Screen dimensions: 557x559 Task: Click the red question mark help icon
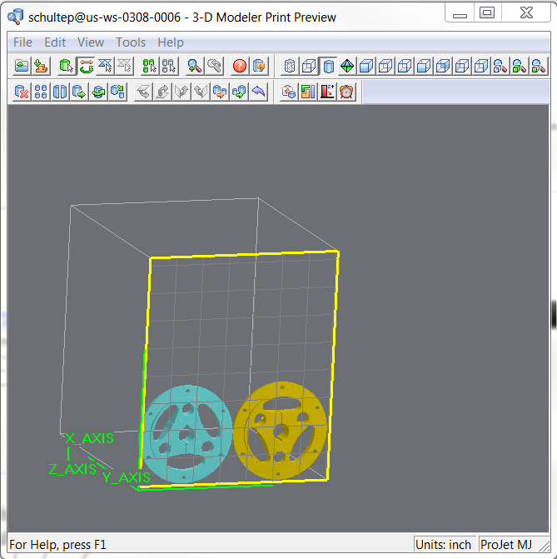point(240,66)
